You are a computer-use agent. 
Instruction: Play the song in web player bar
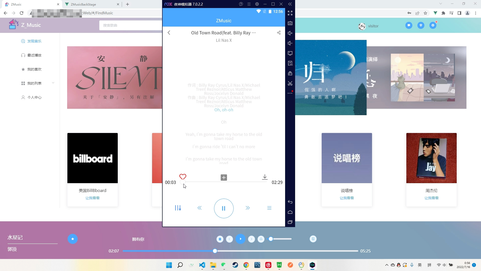(241, 239)
